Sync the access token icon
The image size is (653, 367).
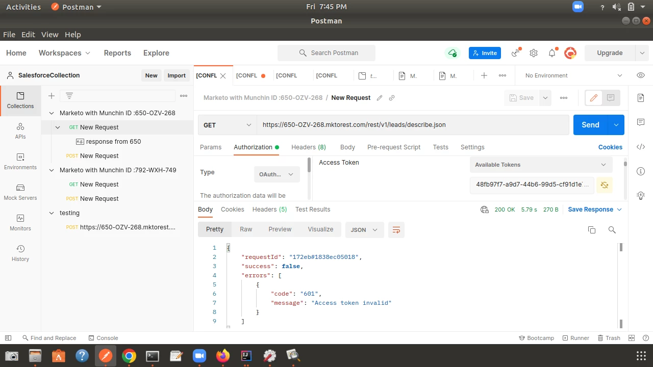(x=605, y=185)
